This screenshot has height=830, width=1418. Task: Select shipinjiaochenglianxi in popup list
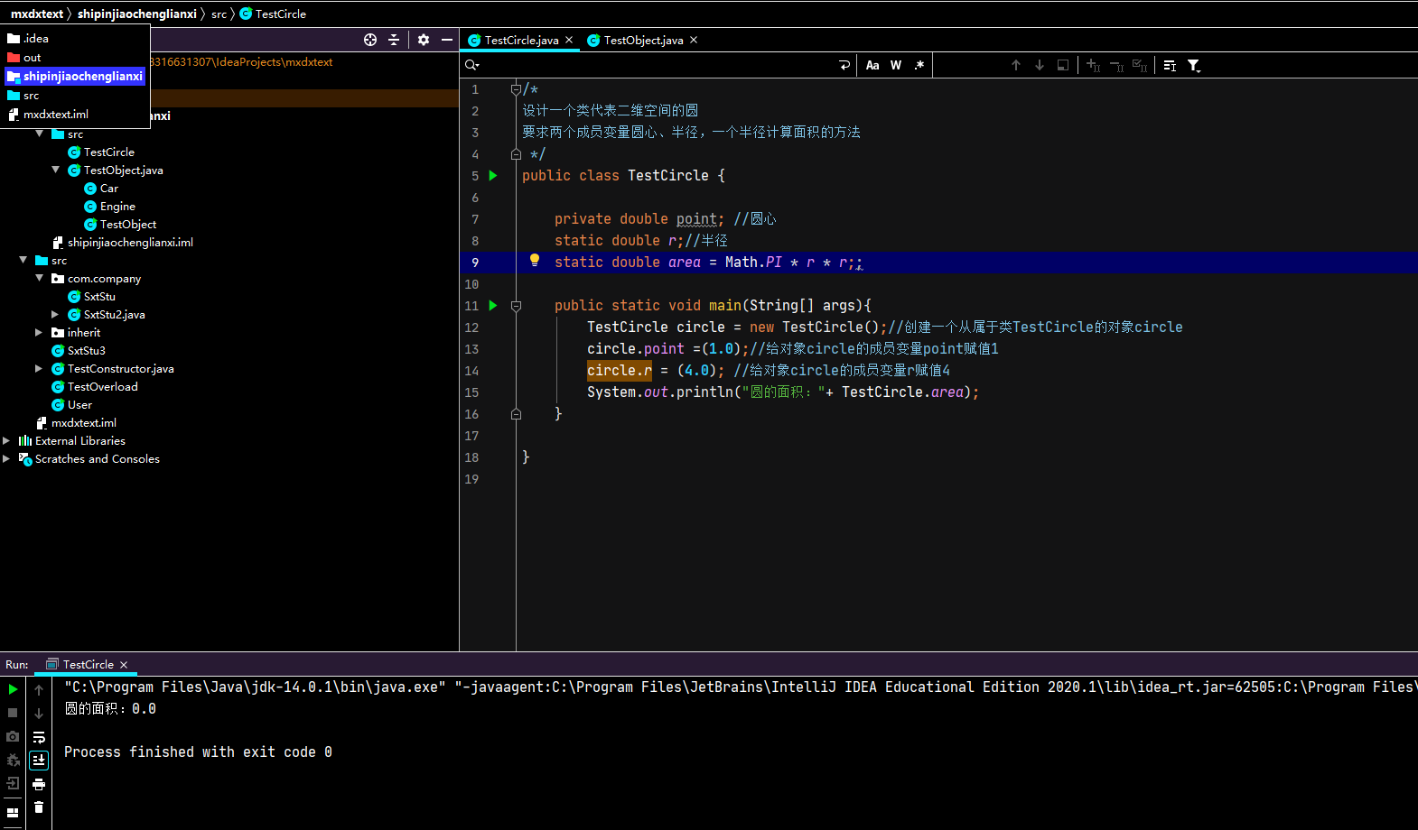pos(75,76)
